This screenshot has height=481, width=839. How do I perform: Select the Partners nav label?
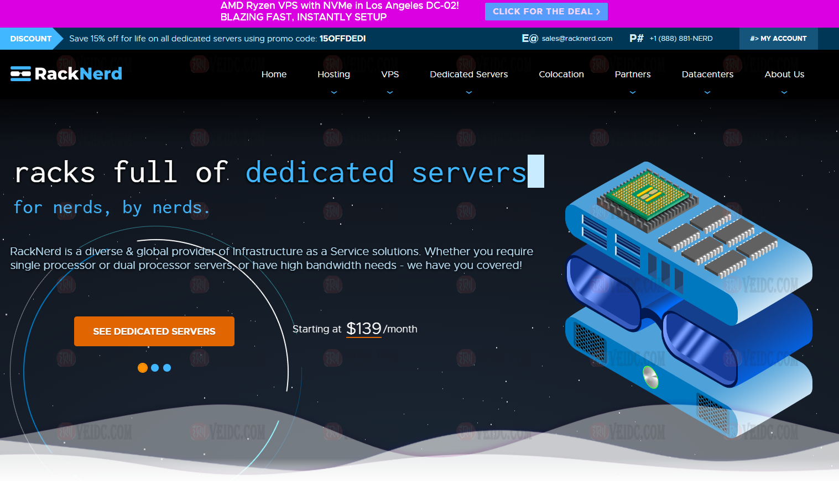[633, 74]
